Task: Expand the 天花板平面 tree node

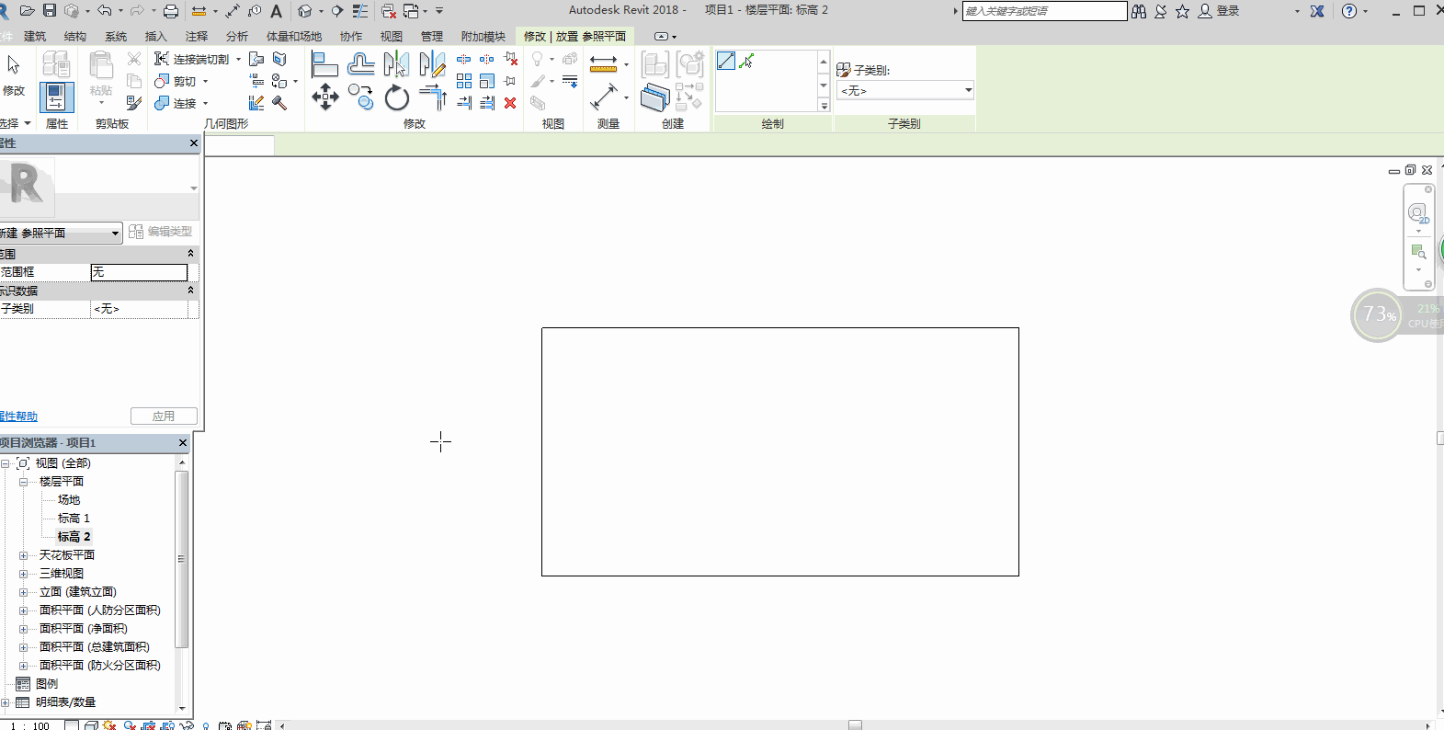Action: tap(23, 555)
